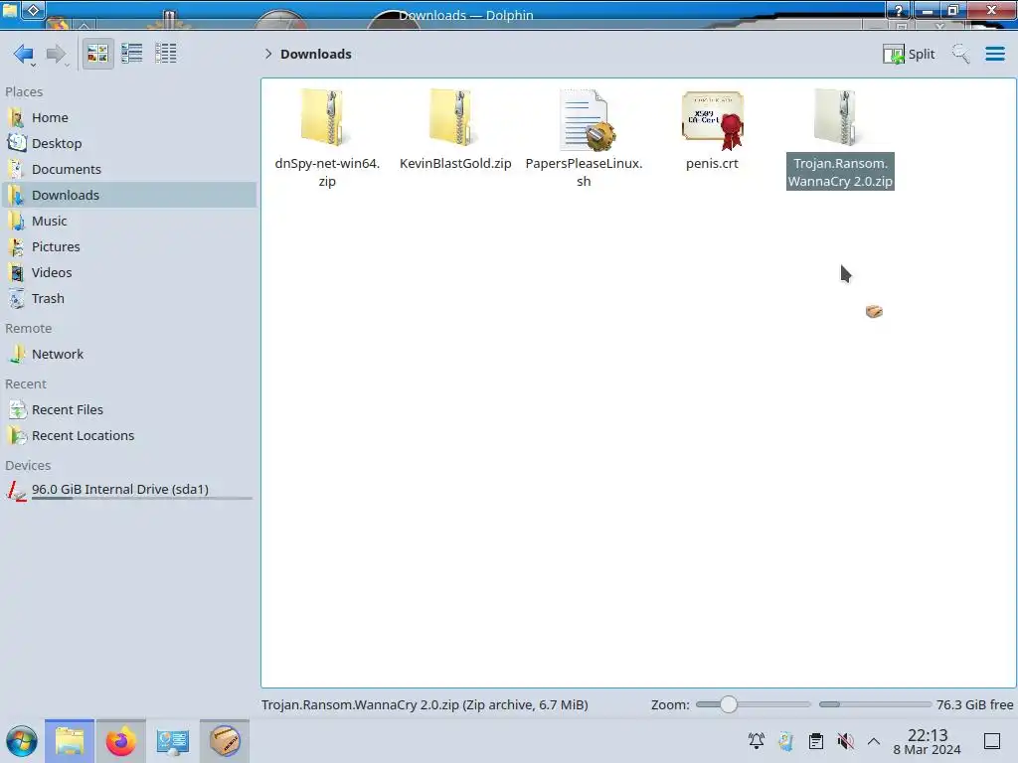
Task: Select the .crt certificate file icon
Action: [x=712, y=120]
